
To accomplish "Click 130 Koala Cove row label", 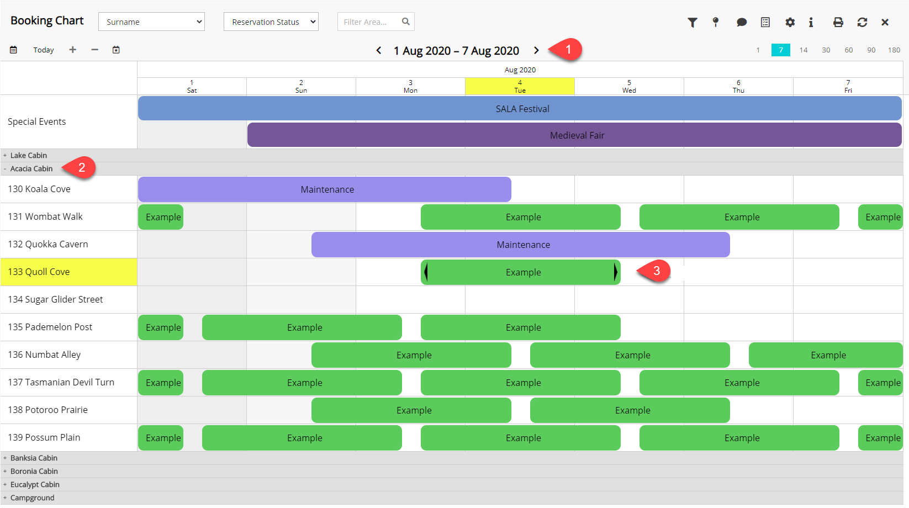I will [39, 189].
